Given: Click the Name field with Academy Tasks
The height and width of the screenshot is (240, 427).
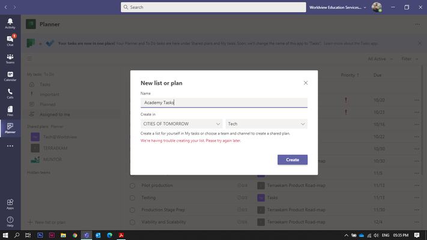Looking at the screenshot, I should 224,103.
